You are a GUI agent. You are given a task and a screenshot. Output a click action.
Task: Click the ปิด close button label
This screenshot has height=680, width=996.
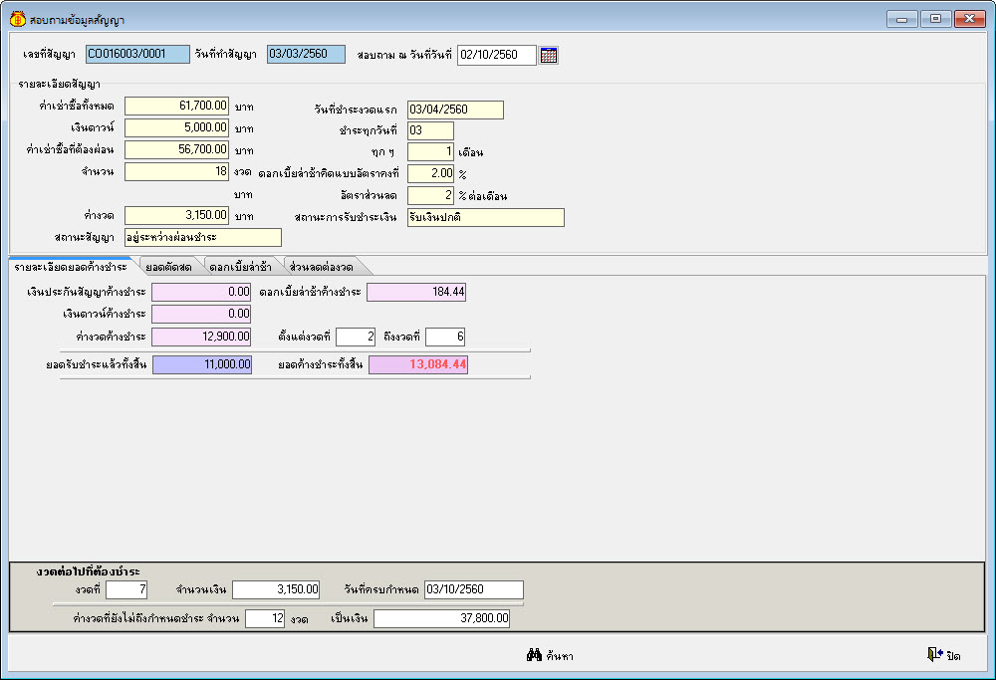pyautogui.click(x=953, y=656)
